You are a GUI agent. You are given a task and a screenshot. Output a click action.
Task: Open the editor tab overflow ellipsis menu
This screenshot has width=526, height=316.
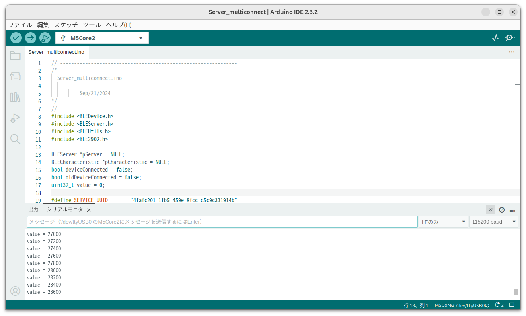pos(512,52)
